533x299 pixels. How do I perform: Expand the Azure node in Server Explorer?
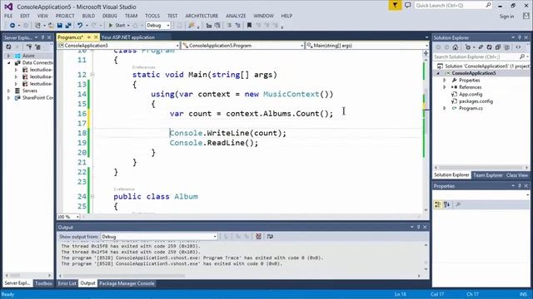pyautogui.click(x=8, y=56)
